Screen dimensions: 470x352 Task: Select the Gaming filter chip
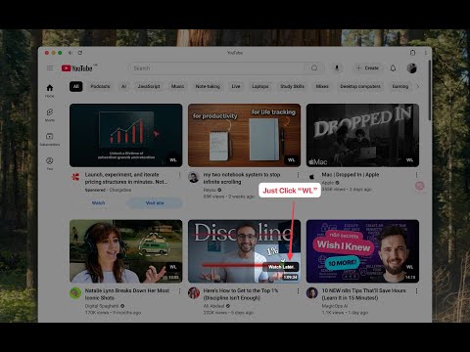pos(400,86)
